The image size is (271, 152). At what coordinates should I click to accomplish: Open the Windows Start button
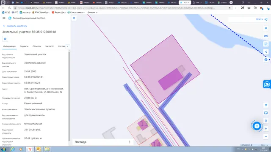[4, 149]
